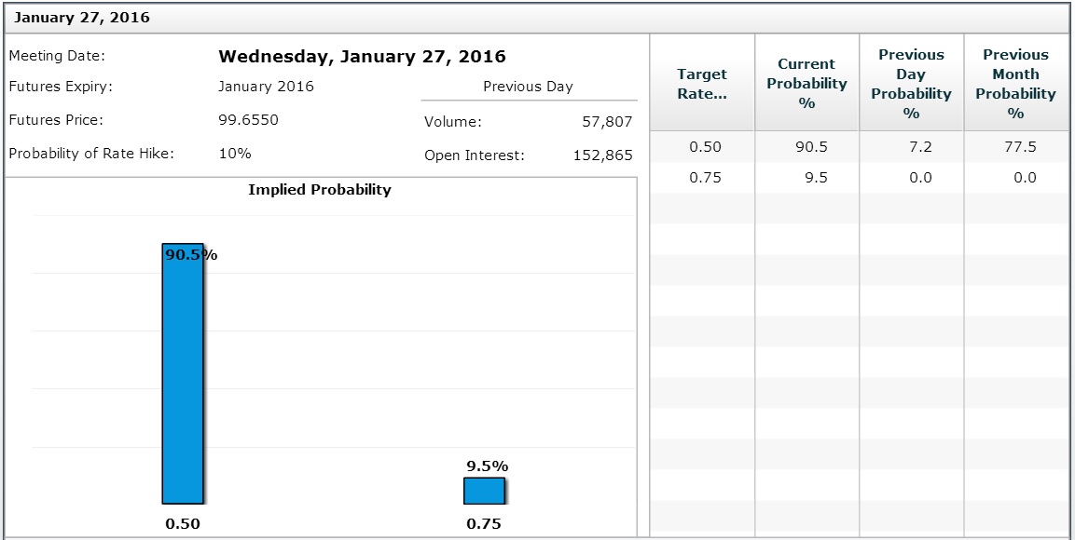Click the 0.75 x-axis label under chart
1075x540 pixels.
(x=484, y=523)
